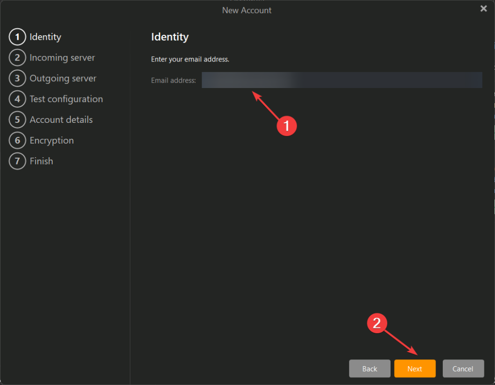Close the New Account dialog with X
495x385 pixels.
pyautogui.click(x=483, y=9)
